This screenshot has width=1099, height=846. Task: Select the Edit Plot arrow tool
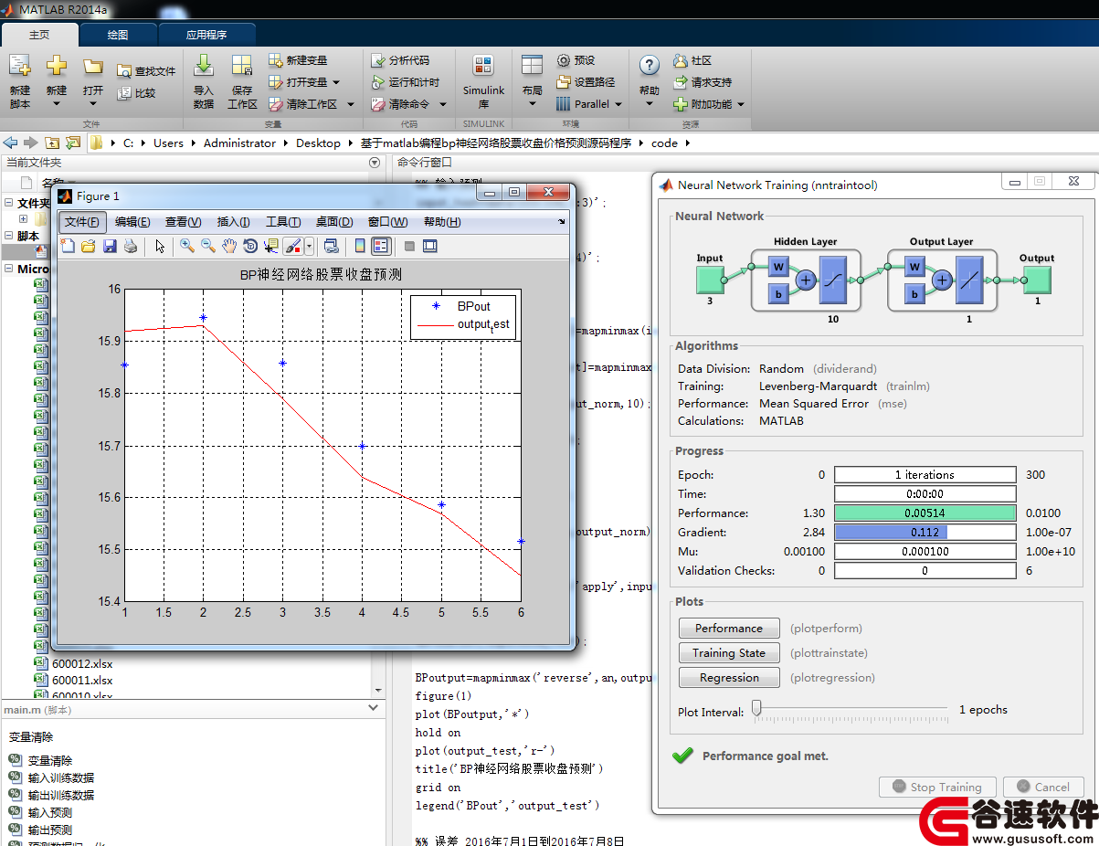[160, 246]
